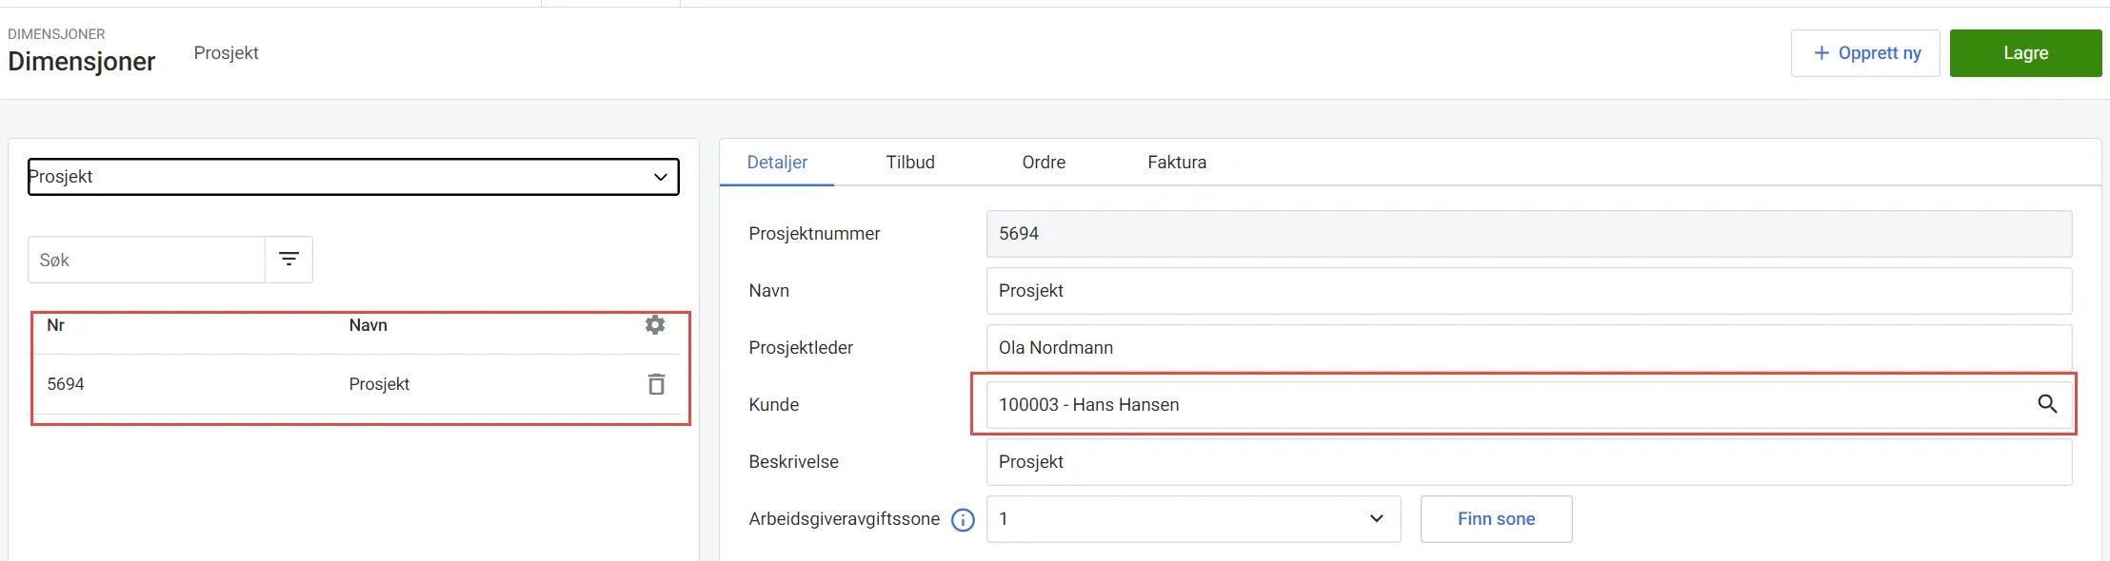2110x561 pixels.
Task: Open the Tilbud tab
Action: (x=910, y=163)
